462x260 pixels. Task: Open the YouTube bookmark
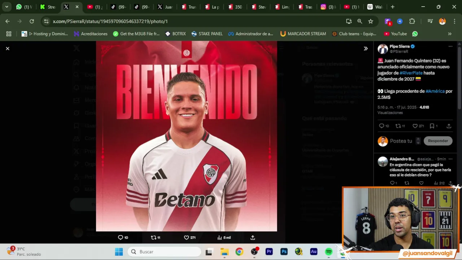coord(395,34)
